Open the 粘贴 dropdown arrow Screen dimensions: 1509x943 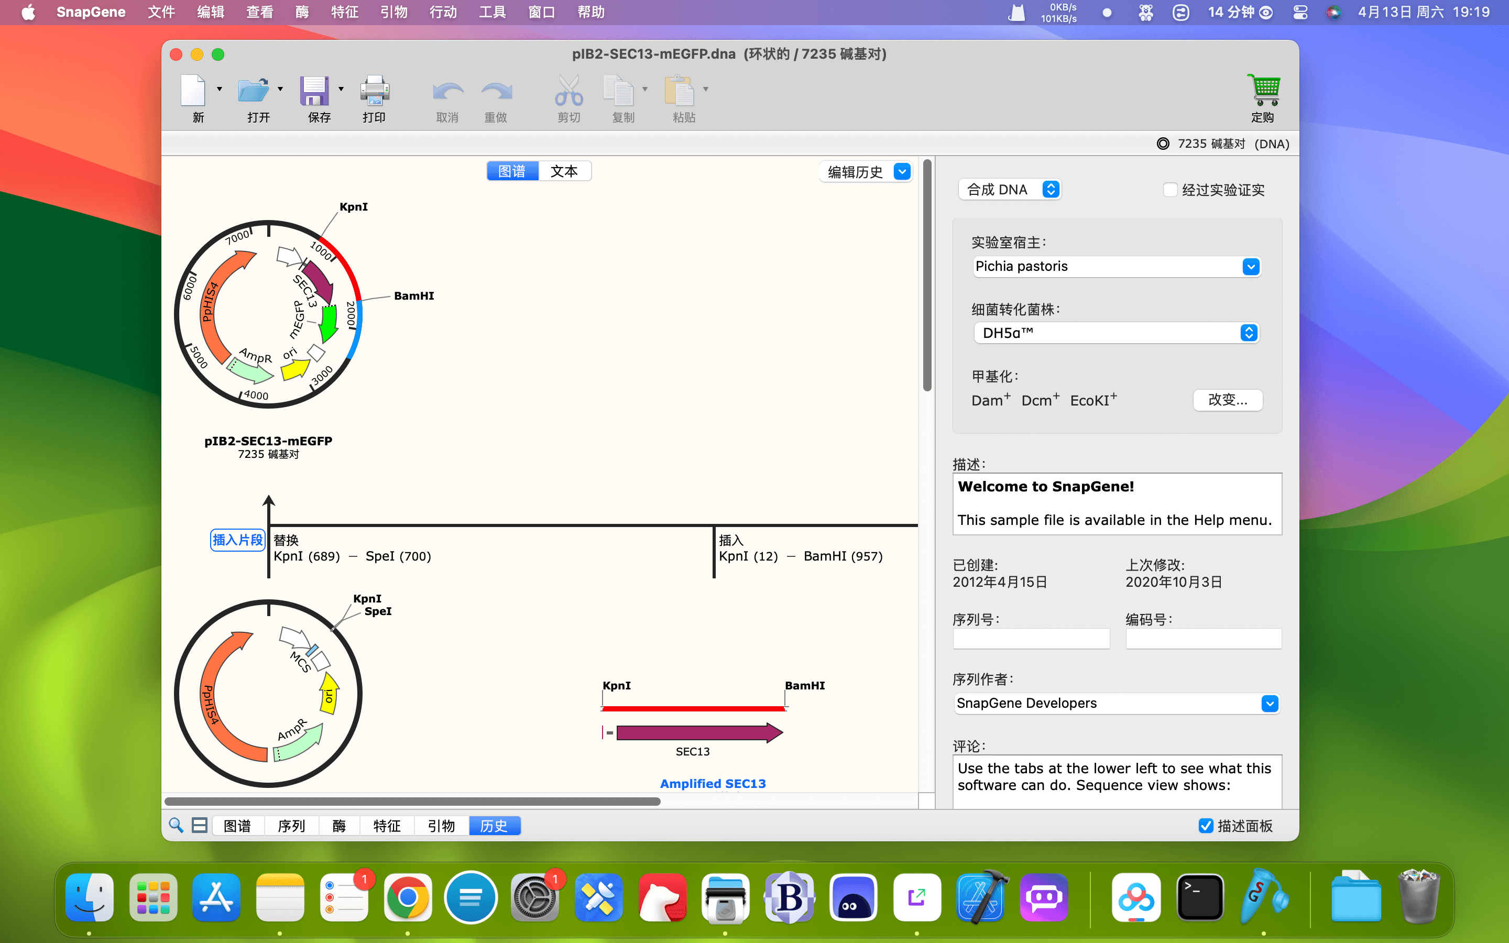706,89
